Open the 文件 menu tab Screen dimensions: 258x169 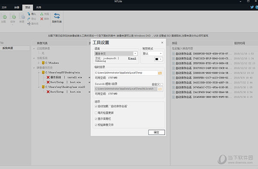click(4, 7)
